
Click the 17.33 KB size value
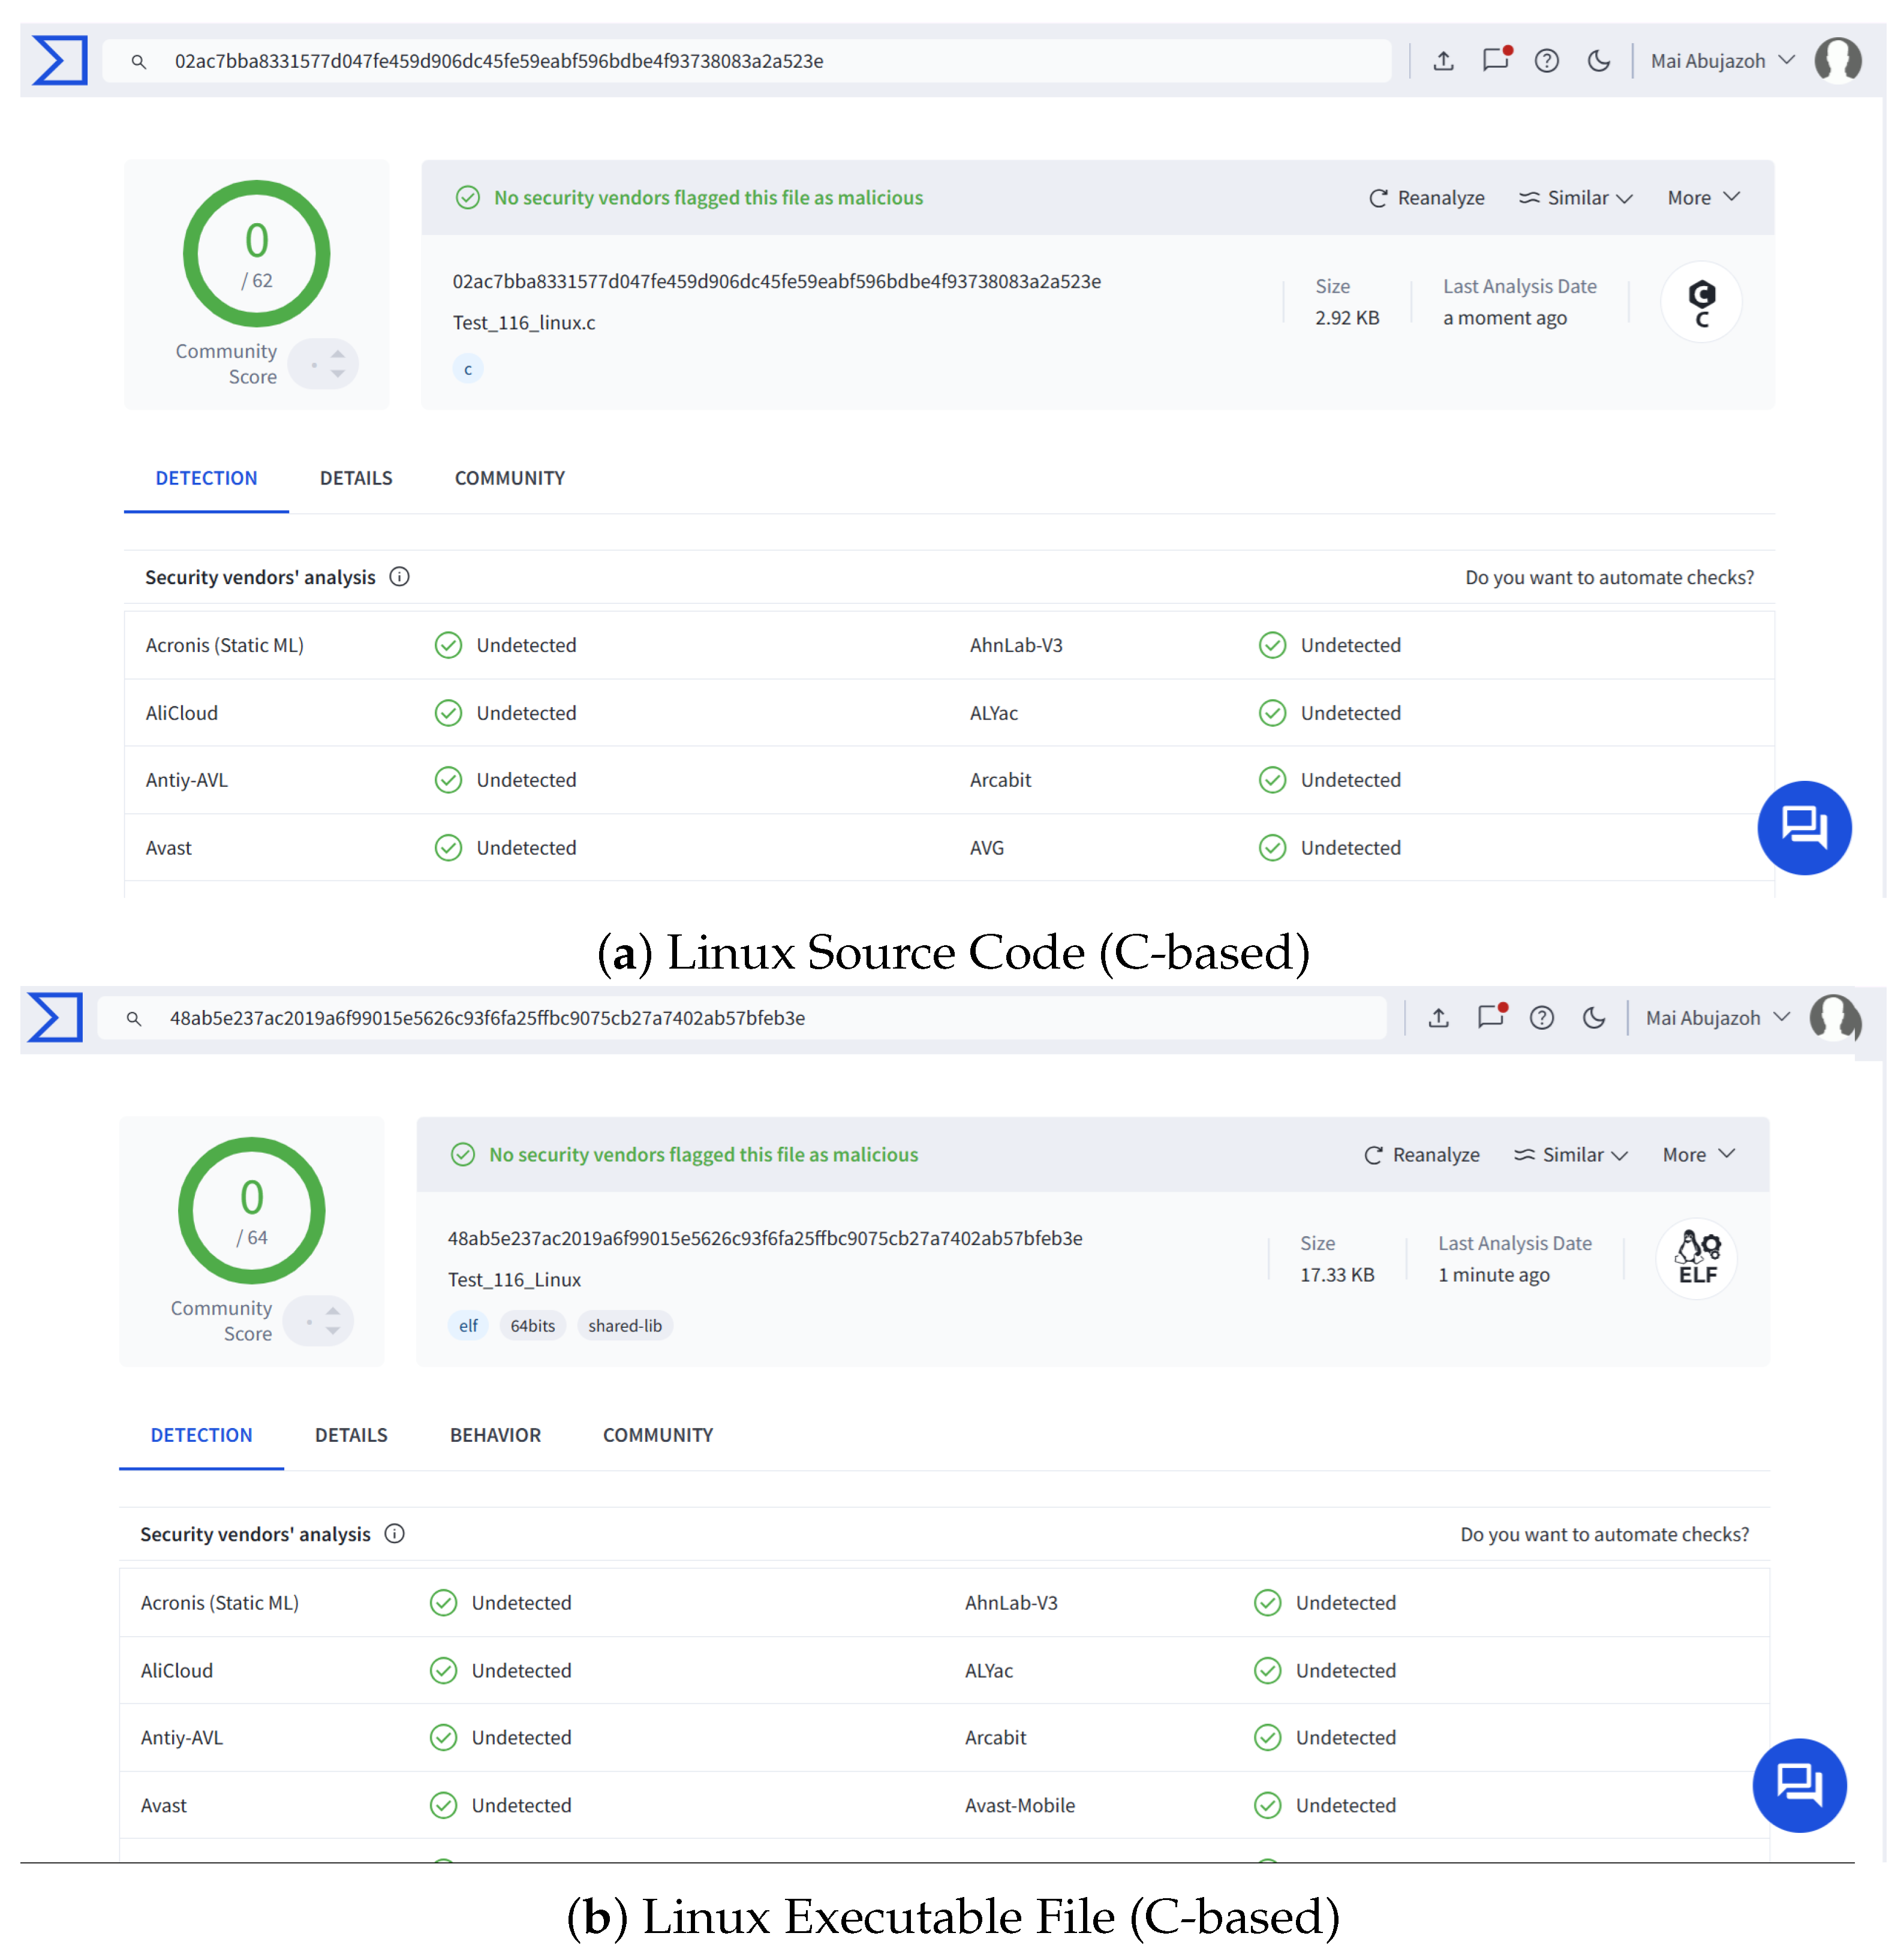1337,1275
